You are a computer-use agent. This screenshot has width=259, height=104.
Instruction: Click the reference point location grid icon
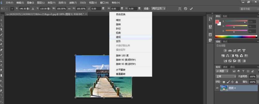pos(12,8)
